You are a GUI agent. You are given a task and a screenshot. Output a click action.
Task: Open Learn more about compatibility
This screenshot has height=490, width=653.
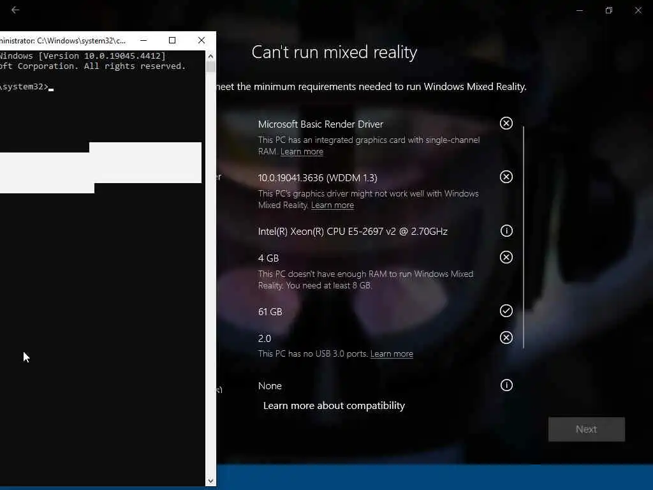pos(334,405)
